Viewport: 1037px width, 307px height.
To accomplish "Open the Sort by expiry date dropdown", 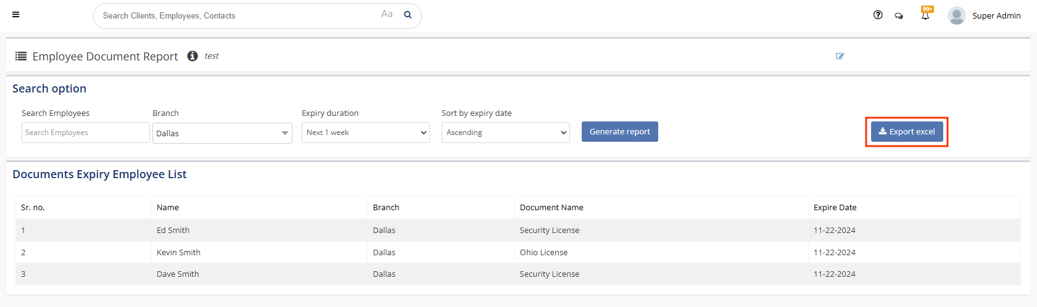I will coord(505,133).
